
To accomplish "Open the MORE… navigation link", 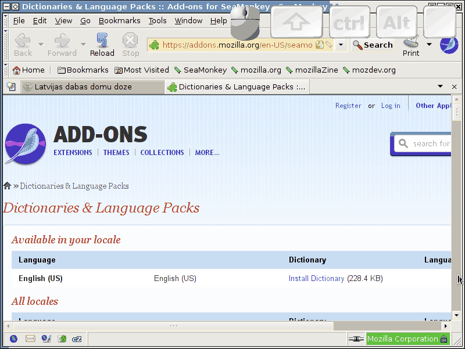I will [207, 152].
